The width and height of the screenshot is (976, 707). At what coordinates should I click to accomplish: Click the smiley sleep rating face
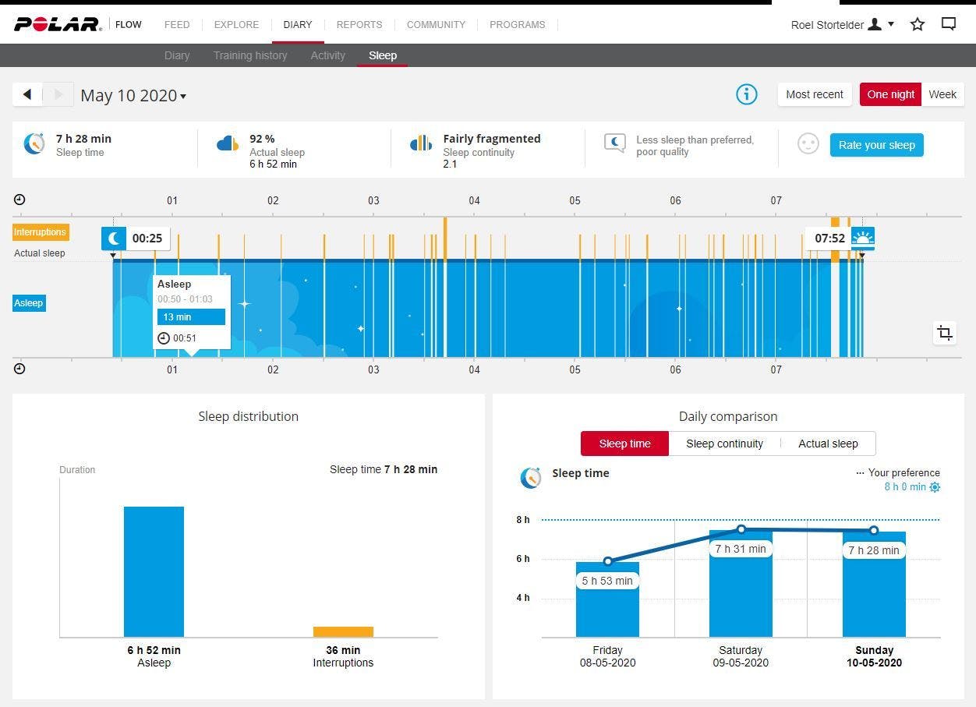[808, 144]
